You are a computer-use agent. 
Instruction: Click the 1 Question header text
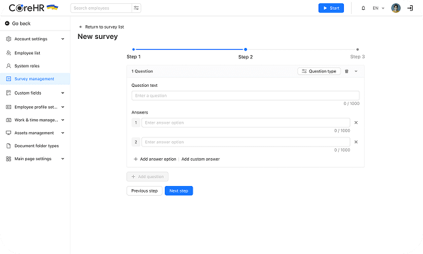click(x=142, y=71)
